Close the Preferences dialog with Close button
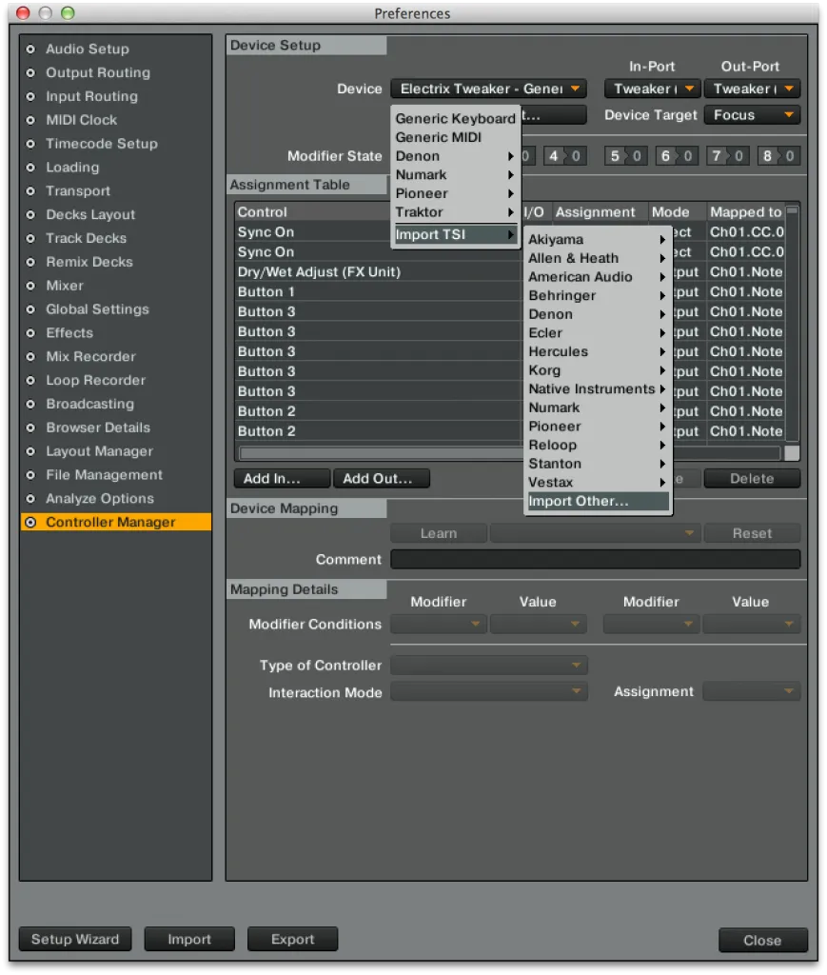The height and width of the screenshot is (975, 827). point(762,940)
